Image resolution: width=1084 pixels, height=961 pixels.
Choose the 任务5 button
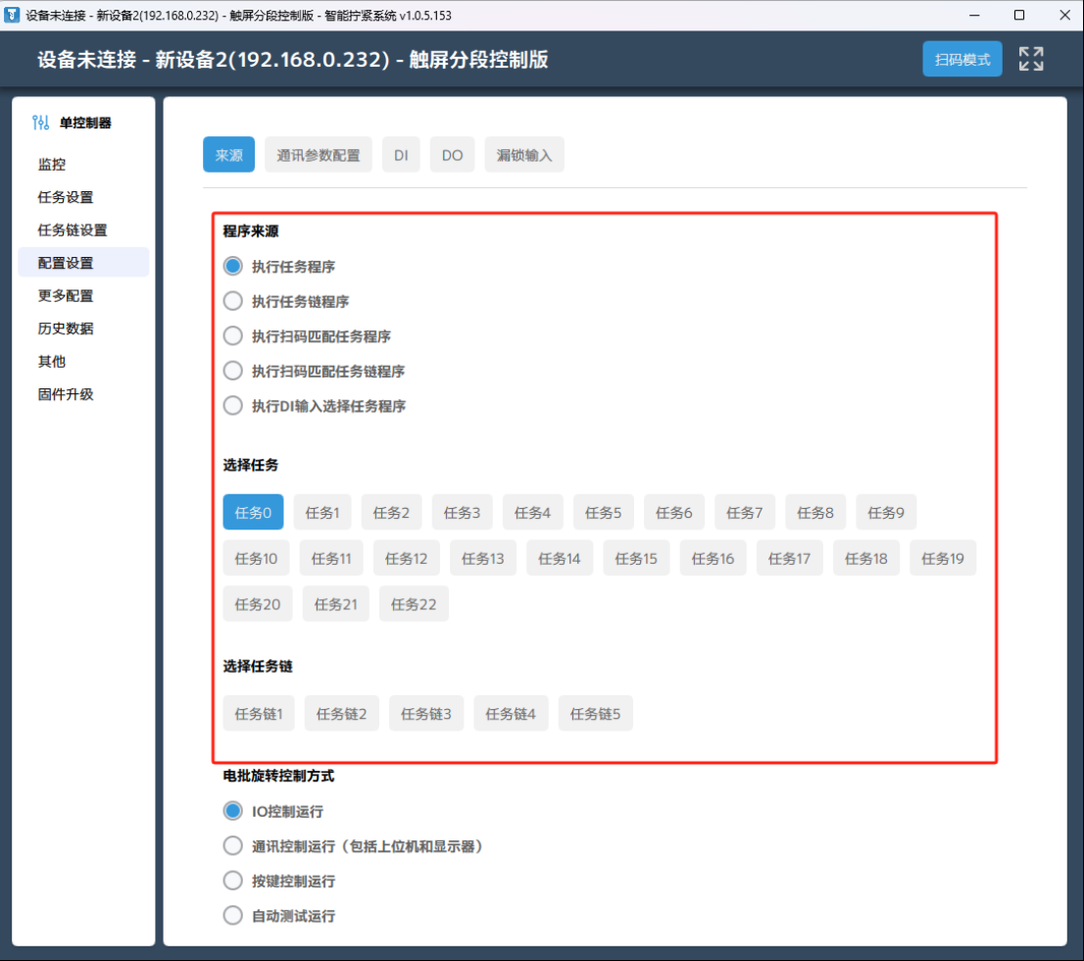pyautogui.click(x=603, y=513)
